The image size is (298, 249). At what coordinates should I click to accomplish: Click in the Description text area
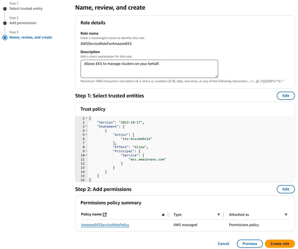149,69
